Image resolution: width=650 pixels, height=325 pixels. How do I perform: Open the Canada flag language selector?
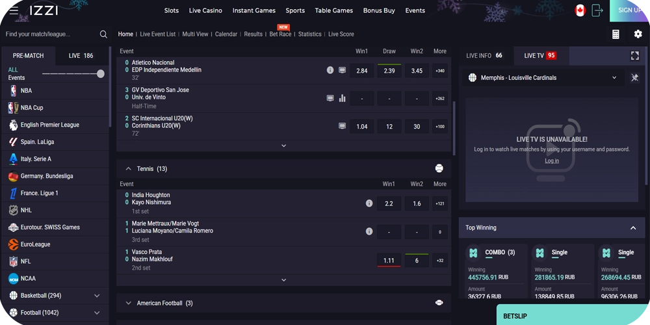pyautogui.click(x=580, y=11)
